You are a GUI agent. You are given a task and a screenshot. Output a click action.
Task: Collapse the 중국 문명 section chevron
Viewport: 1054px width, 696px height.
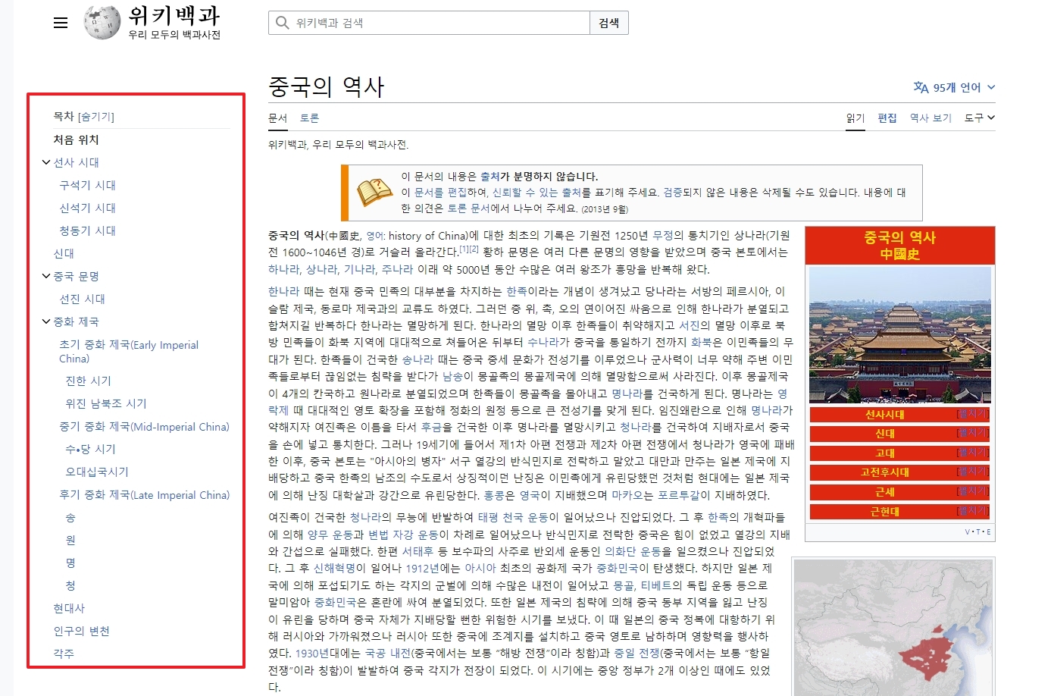click(45, 275)
